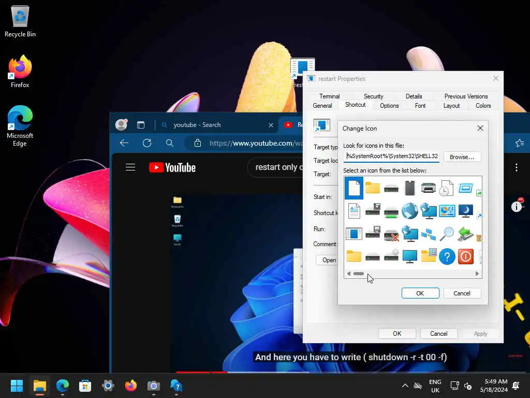Pick the green arrow drive icon
530x398 pixels.
pos(465,234)
